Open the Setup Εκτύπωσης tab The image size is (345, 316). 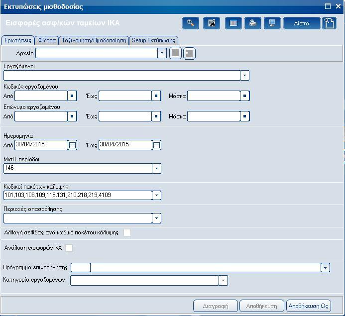(153, 40)
